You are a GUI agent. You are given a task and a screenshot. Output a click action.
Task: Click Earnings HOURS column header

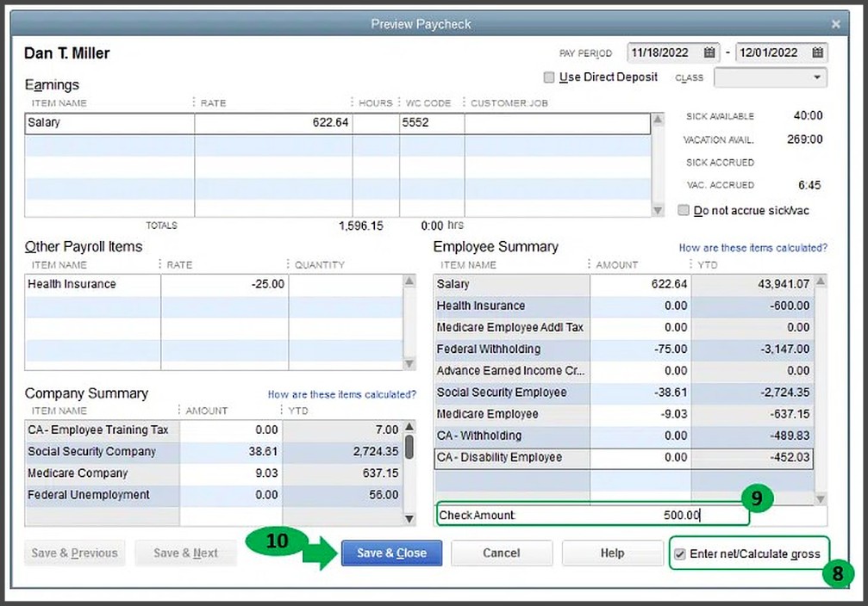click(x=375, y=103)
